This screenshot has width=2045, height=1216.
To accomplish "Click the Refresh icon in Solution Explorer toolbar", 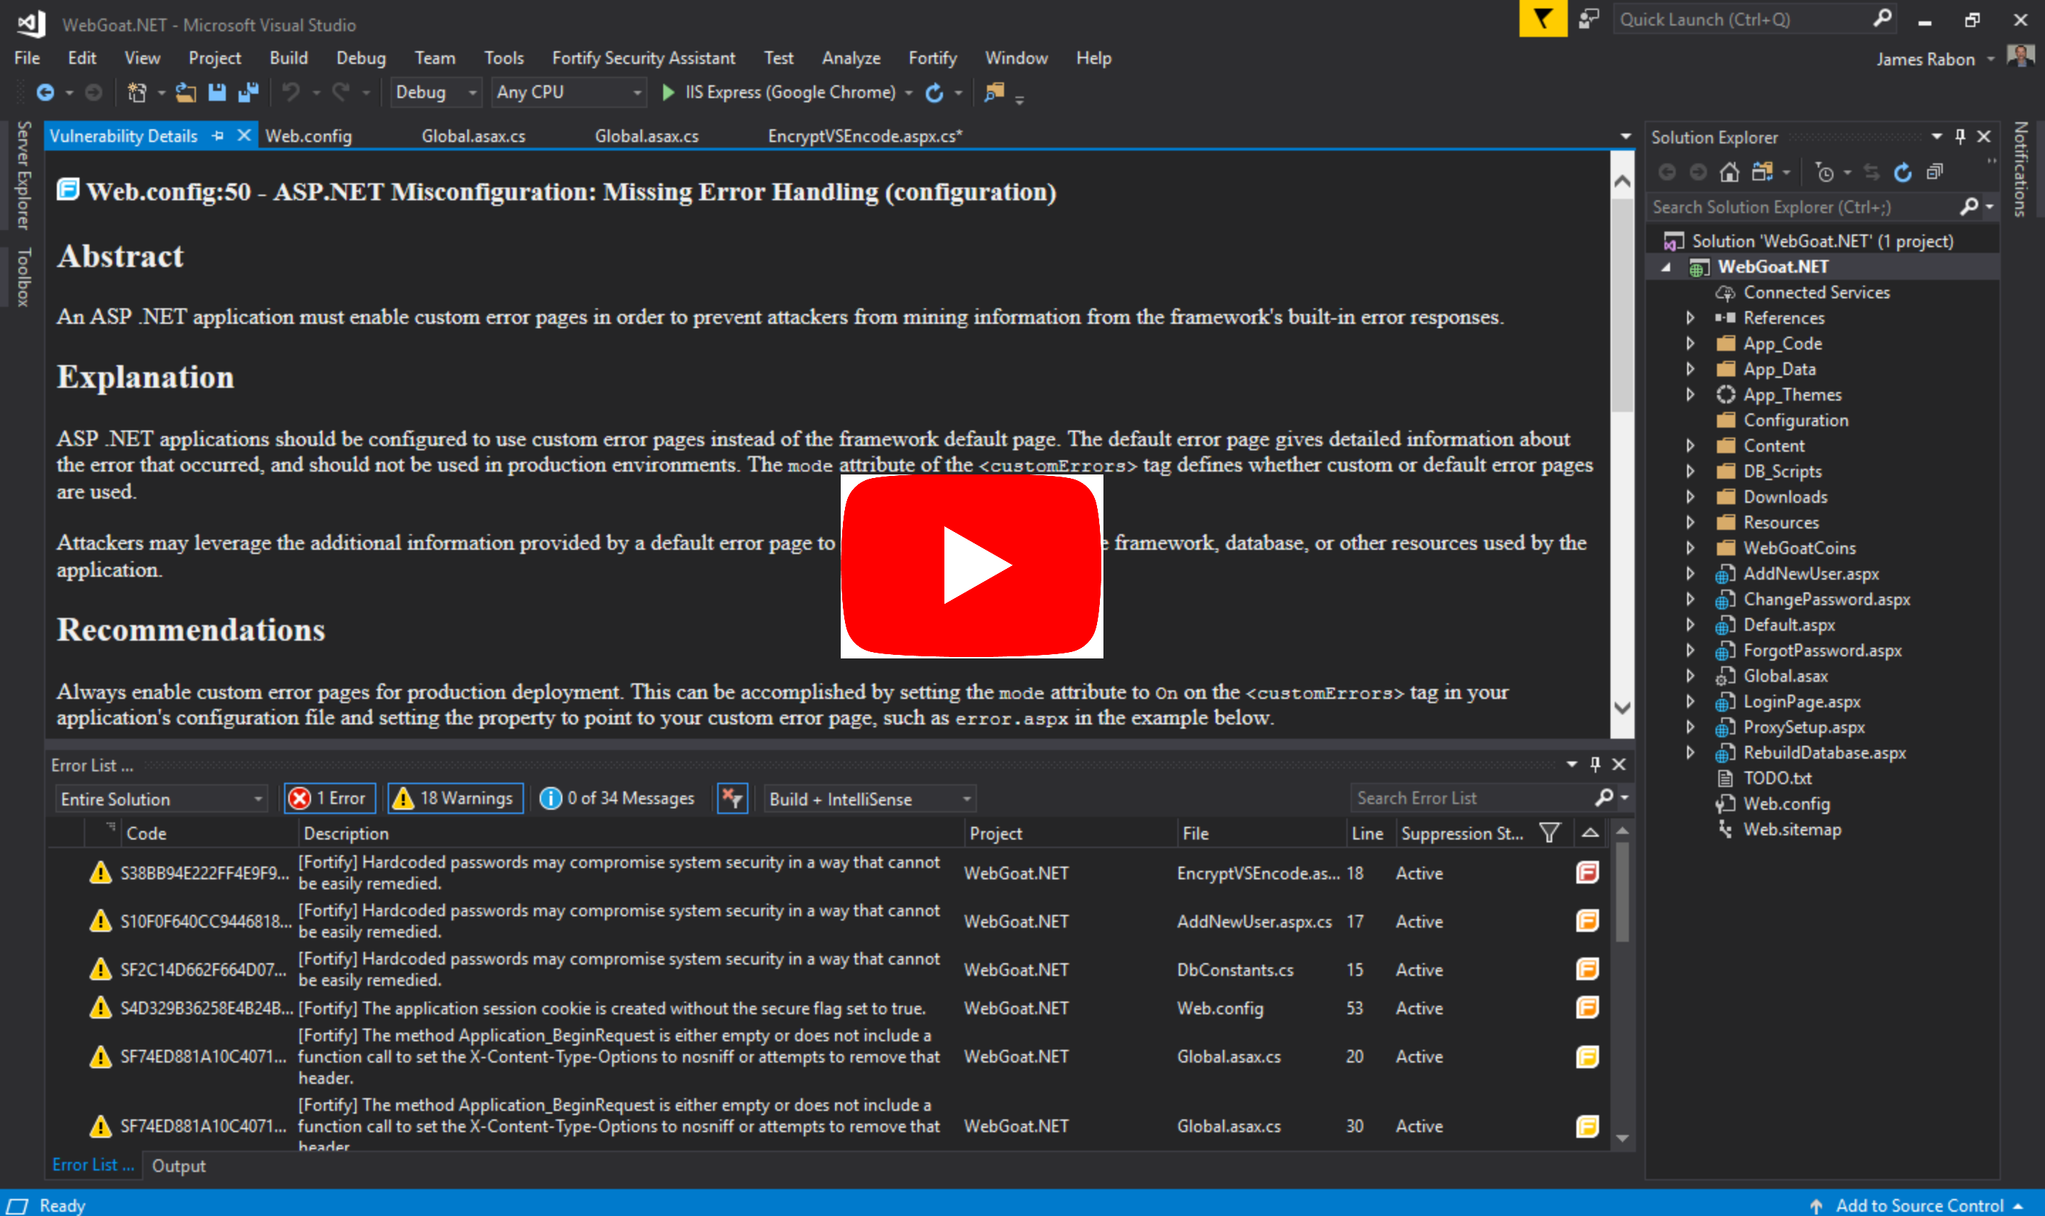I will click(1902, 172).
